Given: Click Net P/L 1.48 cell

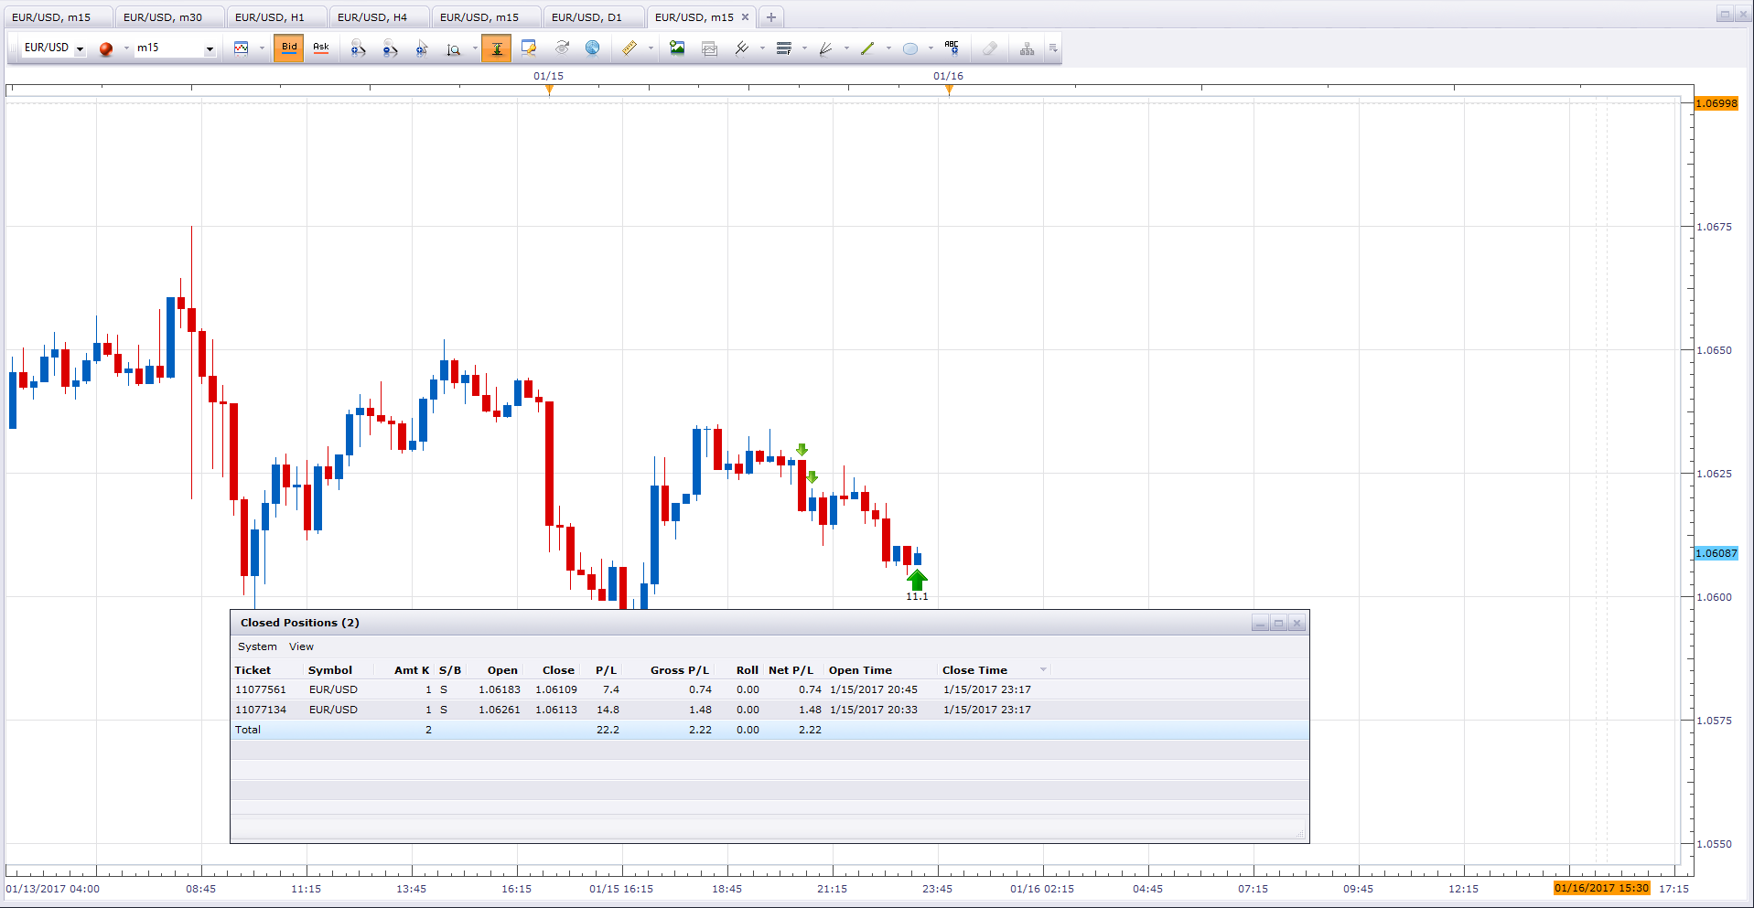Looking at the screenshot, I should [810, 710].
